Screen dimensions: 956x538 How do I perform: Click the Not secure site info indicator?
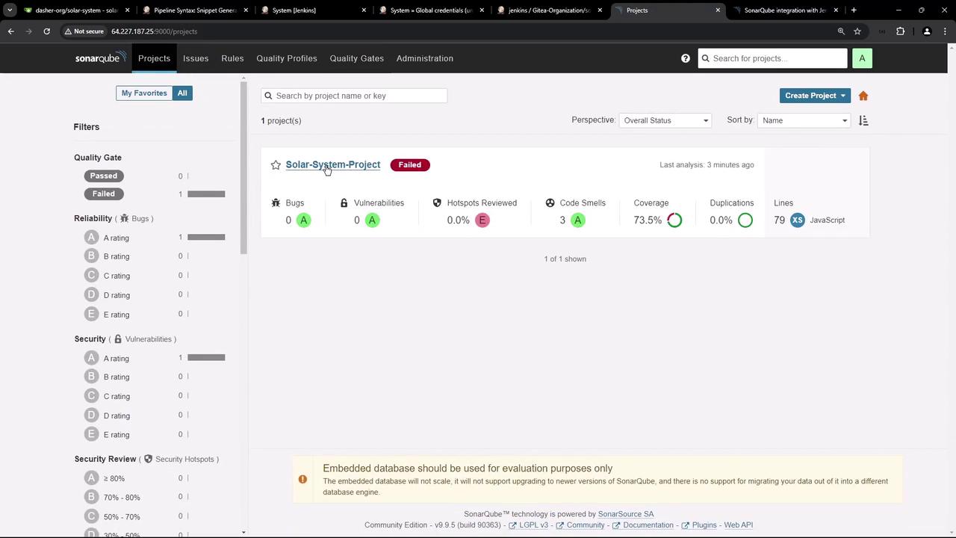click(x=84, y=31)
